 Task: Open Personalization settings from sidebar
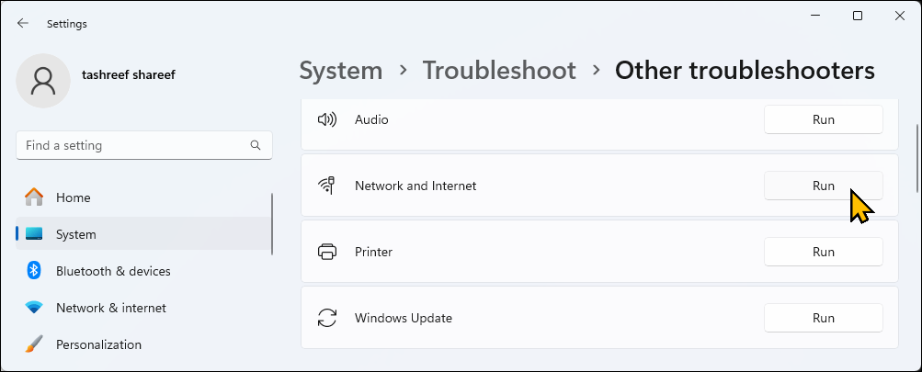pyautogui.click(x=98, y=344)
